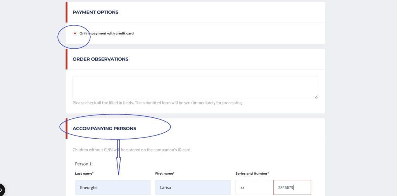Click the ORDER OBSERVATIONS section heading
The width and height of the screenshot is (397, 196).
[100, 59]
